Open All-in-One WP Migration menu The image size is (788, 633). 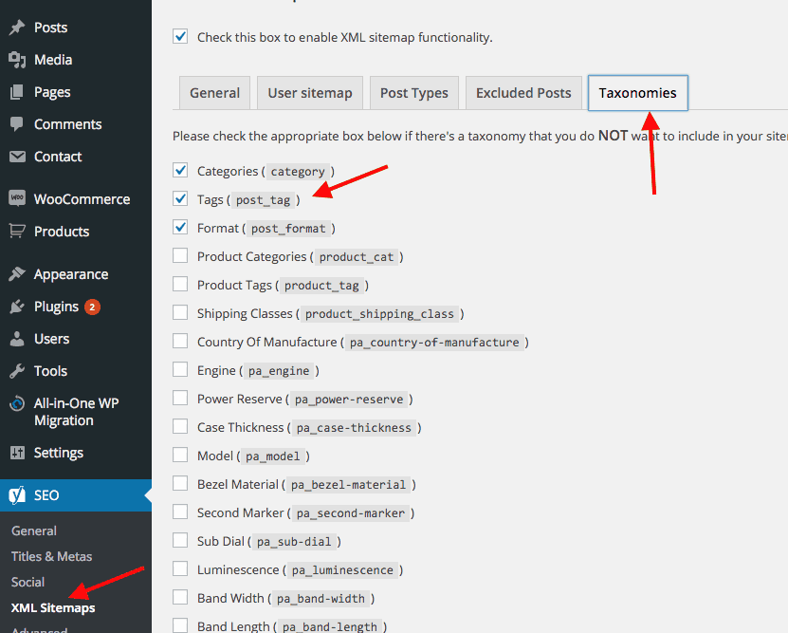(x=76, y=412)
